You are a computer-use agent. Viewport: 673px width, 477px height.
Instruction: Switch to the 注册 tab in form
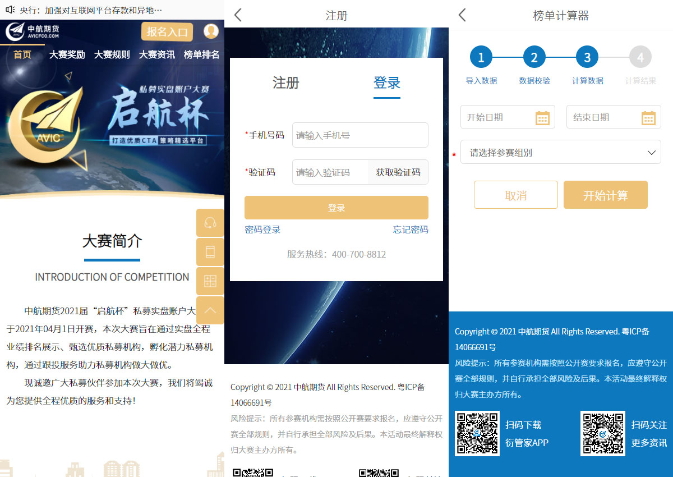click(x=286, y=83)
